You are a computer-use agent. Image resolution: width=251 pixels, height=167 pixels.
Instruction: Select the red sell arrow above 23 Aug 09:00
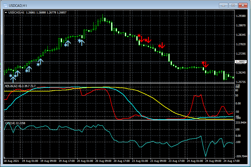(x=162, y=45)
